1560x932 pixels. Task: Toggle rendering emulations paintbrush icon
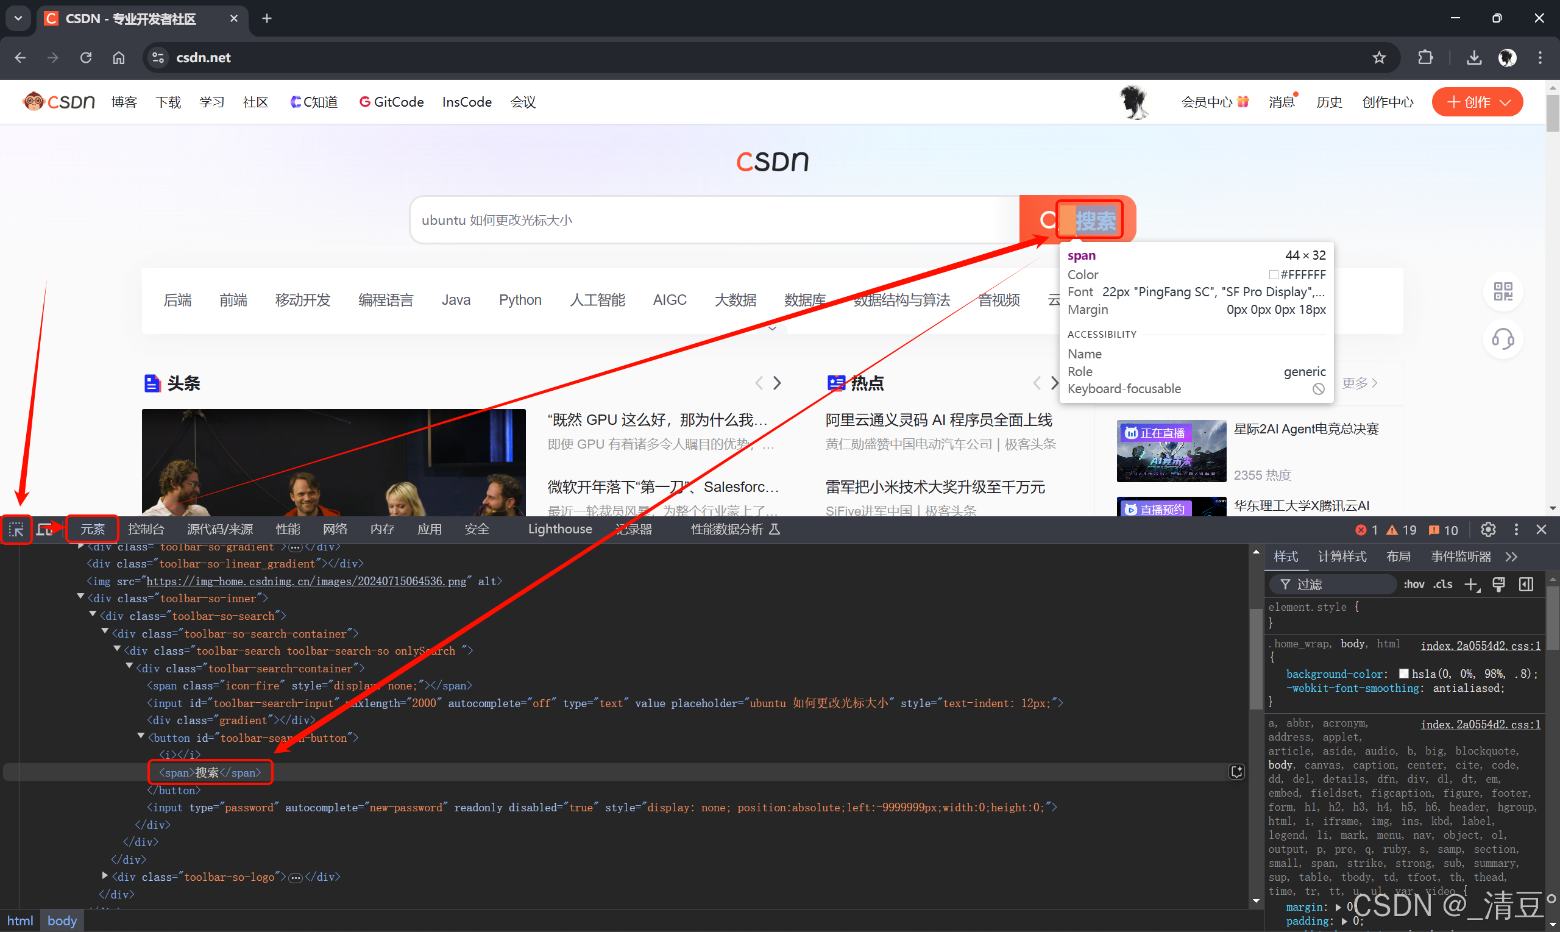pos(1498,585)
